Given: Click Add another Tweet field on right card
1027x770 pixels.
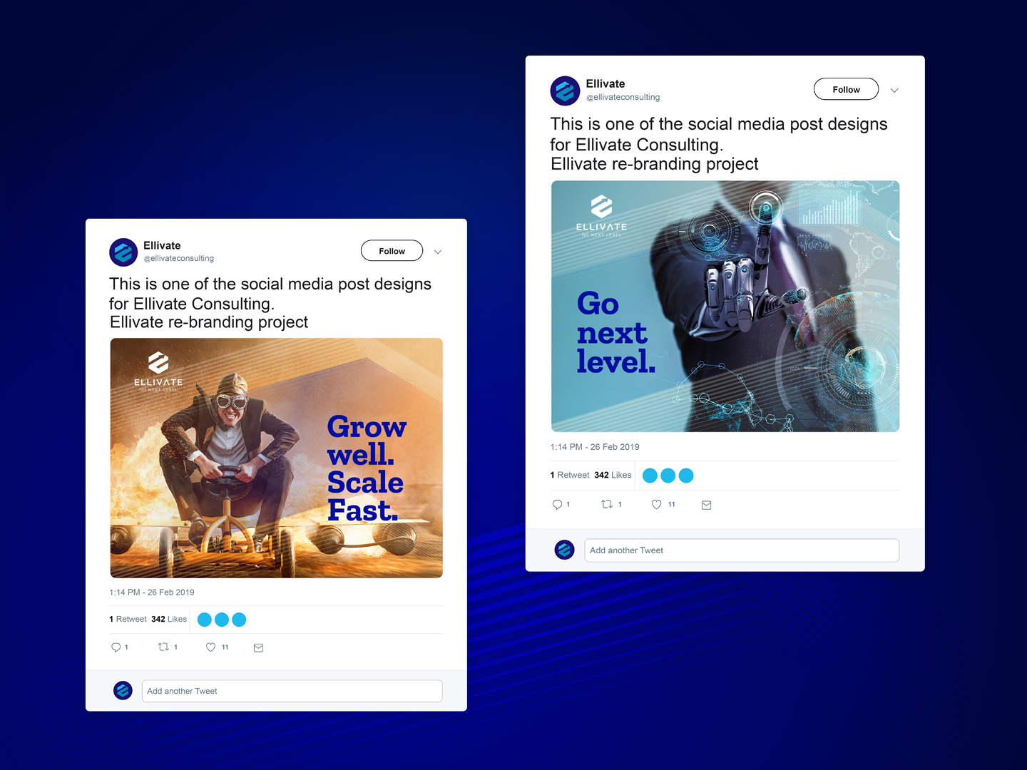Looking at the screenshot, I should (742, 550).
